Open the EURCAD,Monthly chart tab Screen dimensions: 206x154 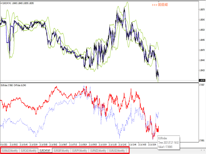28,150
